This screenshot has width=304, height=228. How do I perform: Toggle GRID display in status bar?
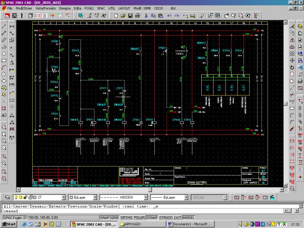coord(115,218)
